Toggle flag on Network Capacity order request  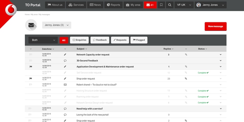tap(31, 55)
